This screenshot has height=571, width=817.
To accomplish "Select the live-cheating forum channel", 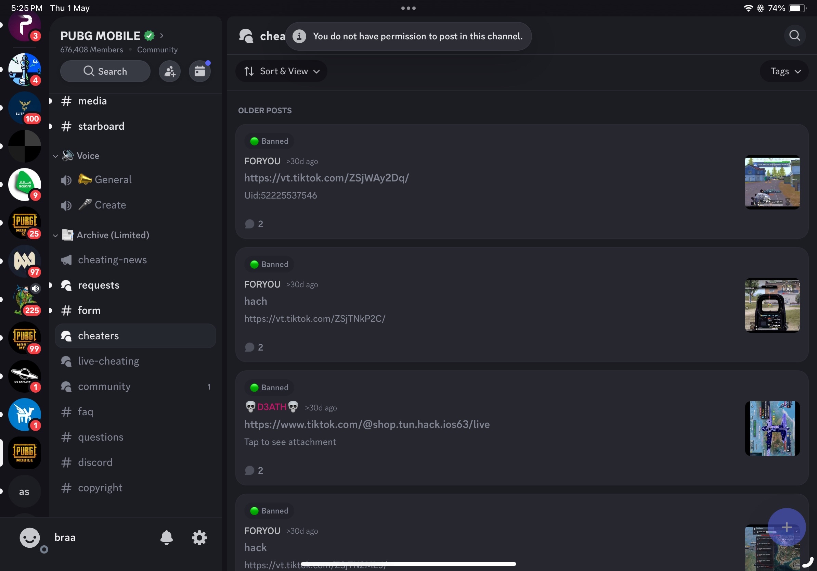I will click(108, 361).
